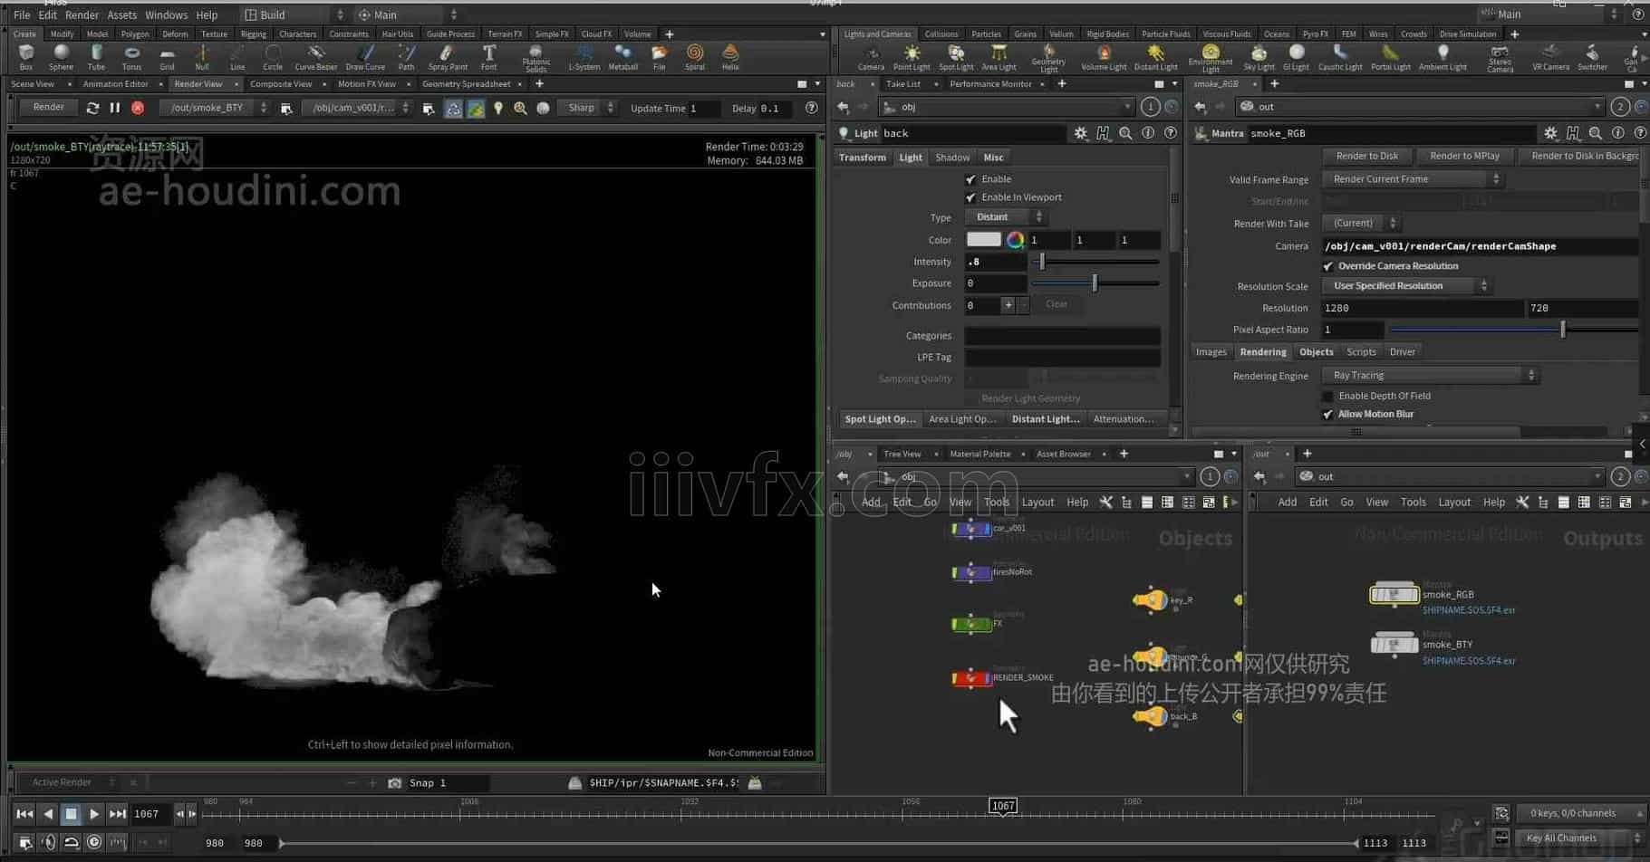The image size is (1650, 862).
Task: Adjust the Exposure slider
Action: (1095, 283)
